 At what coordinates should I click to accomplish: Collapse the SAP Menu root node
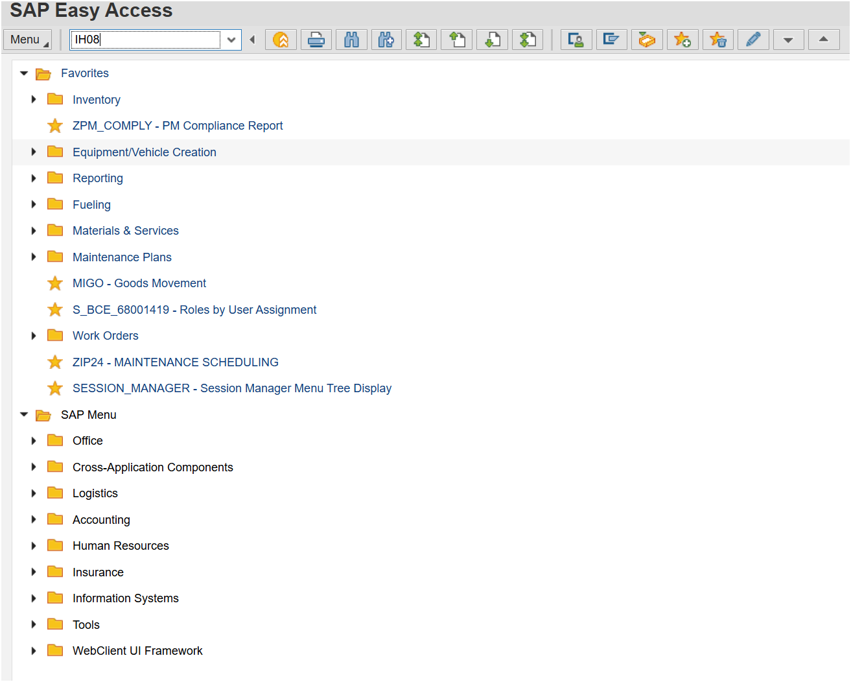tap(24, 414)
